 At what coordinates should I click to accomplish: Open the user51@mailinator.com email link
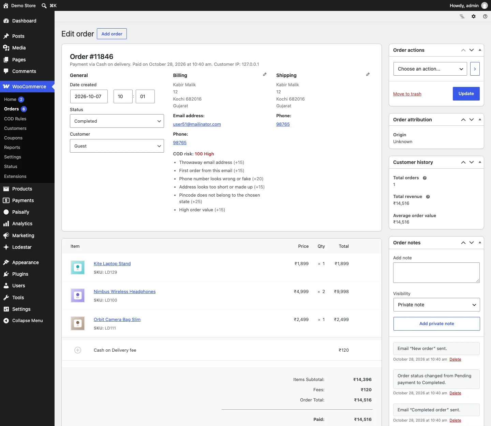tap(197, 124)
